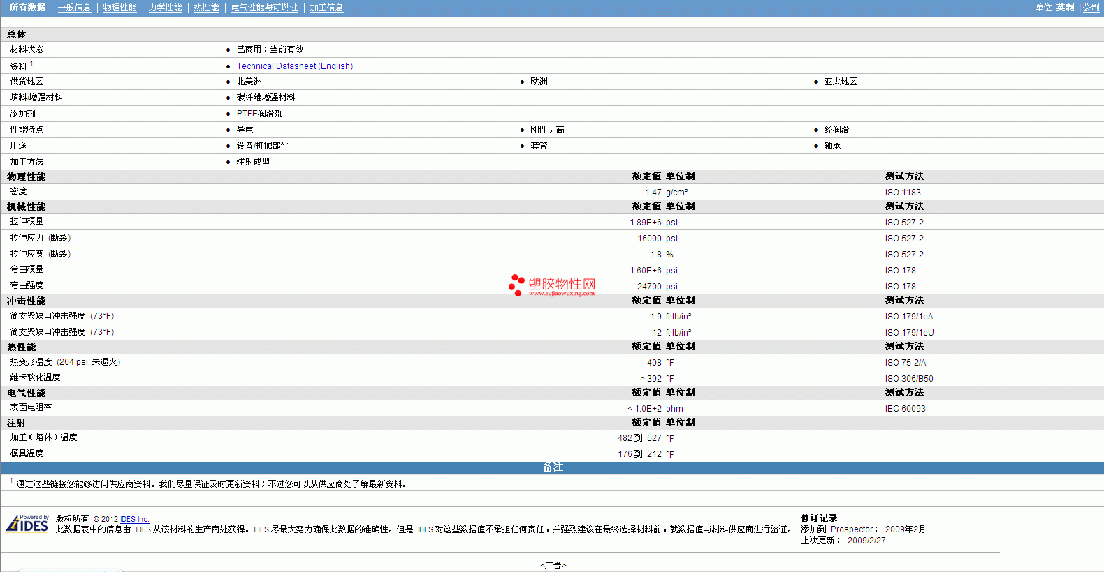Click the psi unit for 拉伸模量
1104x572 pixels.
671,223
